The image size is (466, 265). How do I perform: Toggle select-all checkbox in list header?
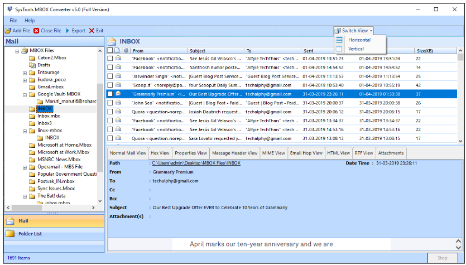[x=110, y=51]
